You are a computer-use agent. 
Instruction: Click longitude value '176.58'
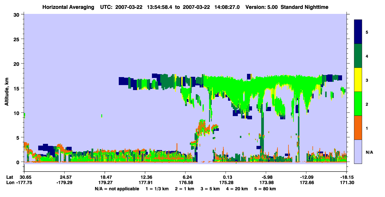click(x=185, y=183)
